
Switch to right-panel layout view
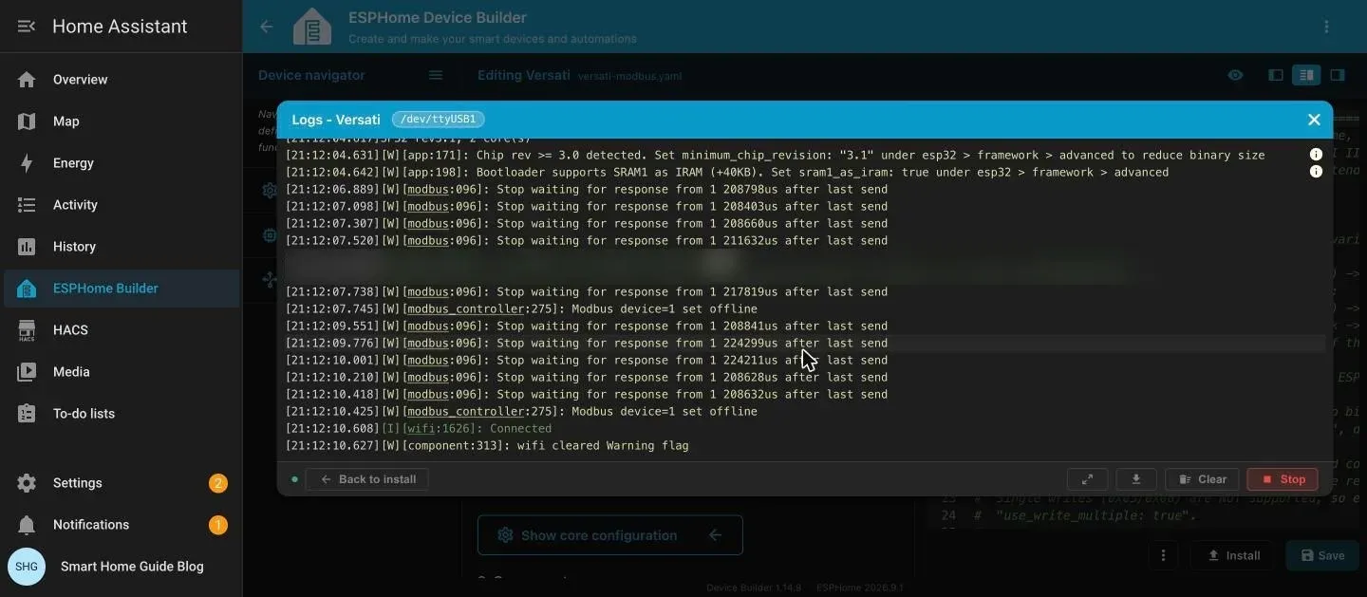pos(1337,75)
